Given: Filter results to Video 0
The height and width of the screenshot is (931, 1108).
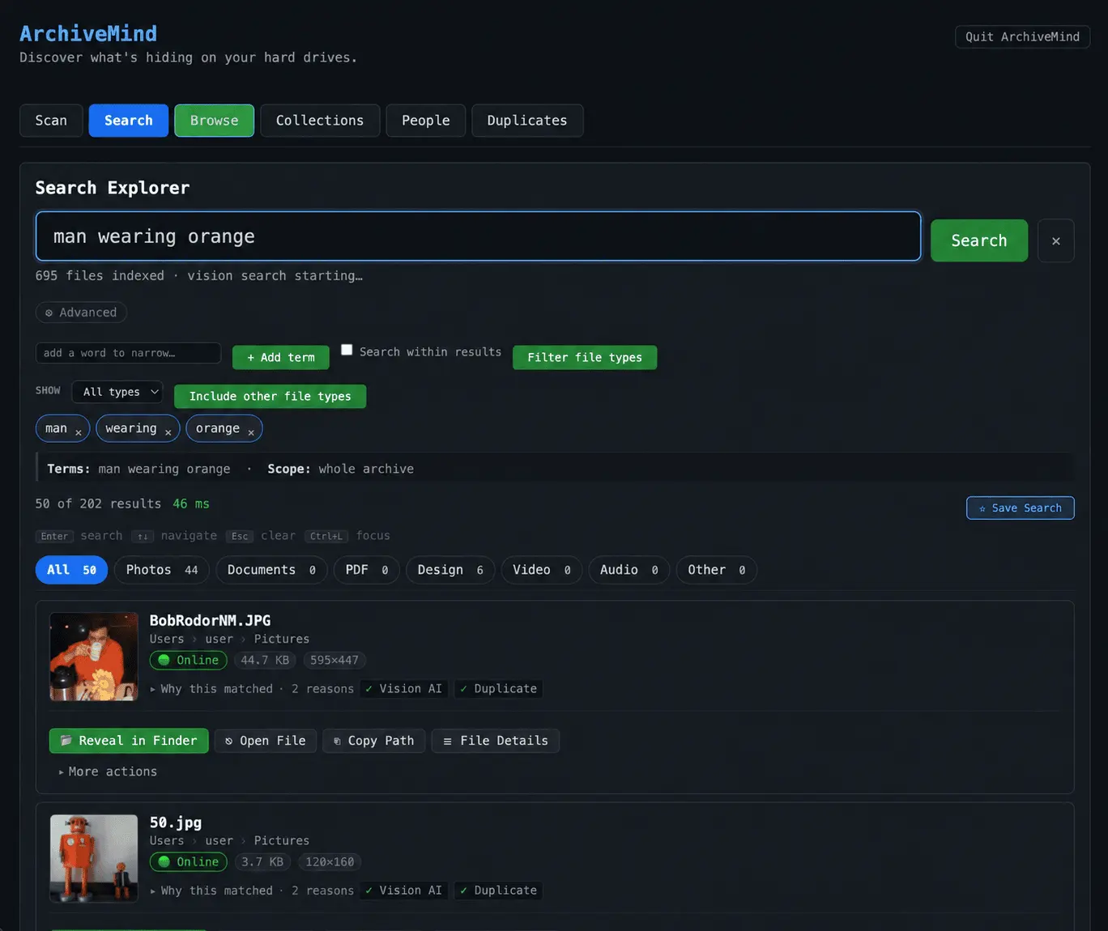Looking at the screenshot, I should click(x=542, y=570).
